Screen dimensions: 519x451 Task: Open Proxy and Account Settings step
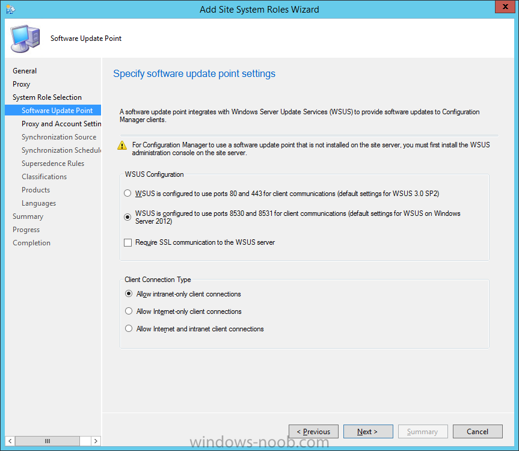tap(61, 124)
